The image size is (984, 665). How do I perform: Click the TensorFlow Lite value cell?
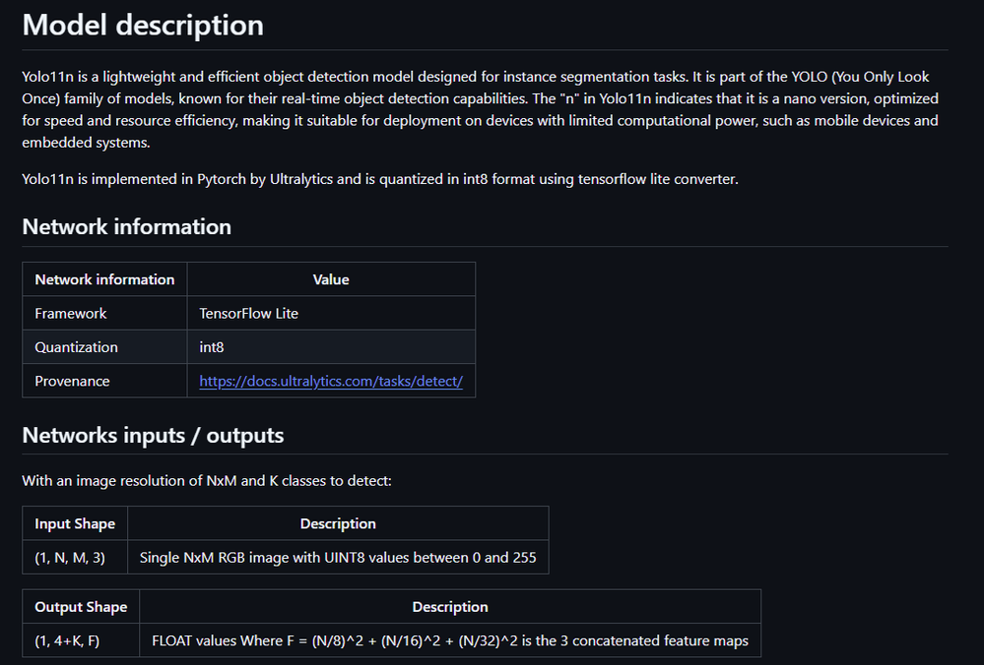(249, 313)
